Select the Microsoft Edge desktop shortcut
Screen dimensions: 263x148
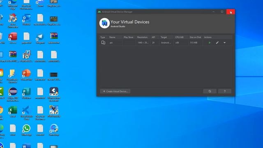(13, 5)
